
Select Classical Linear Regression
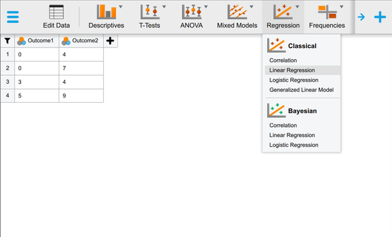(x=303, y=70)
